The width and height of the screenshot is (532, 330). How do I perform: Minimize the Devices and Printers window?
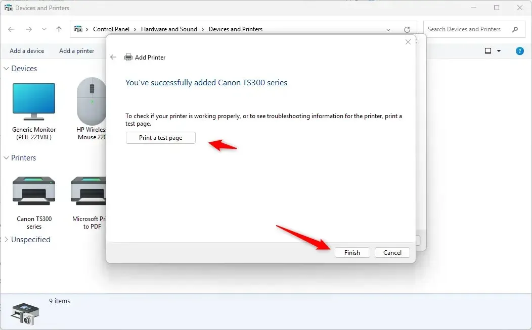(474, 8)
